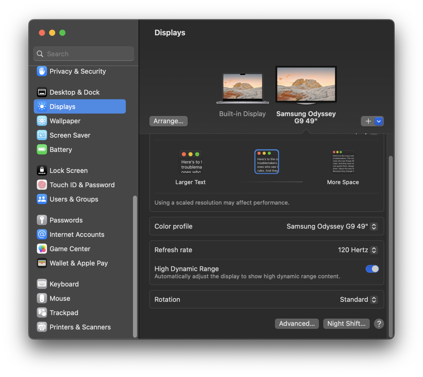
Task: Select the Built-in Display thumbnail
Action: pyautogui.click(x=243, y=88)
